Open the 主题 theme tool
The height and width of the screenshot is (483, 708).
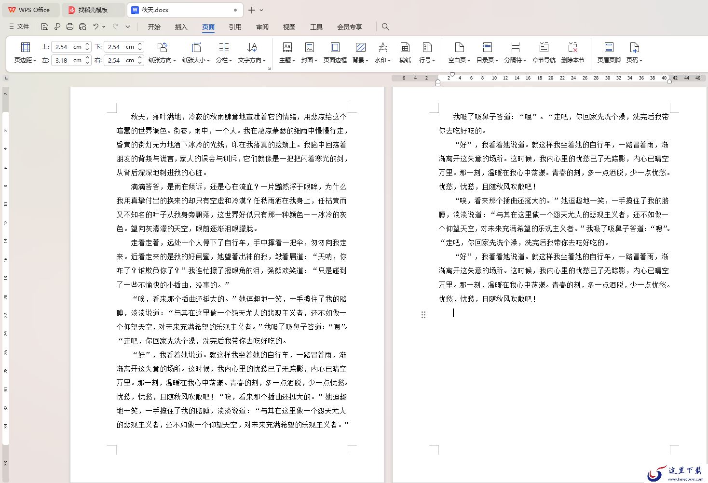click(287, 53)
